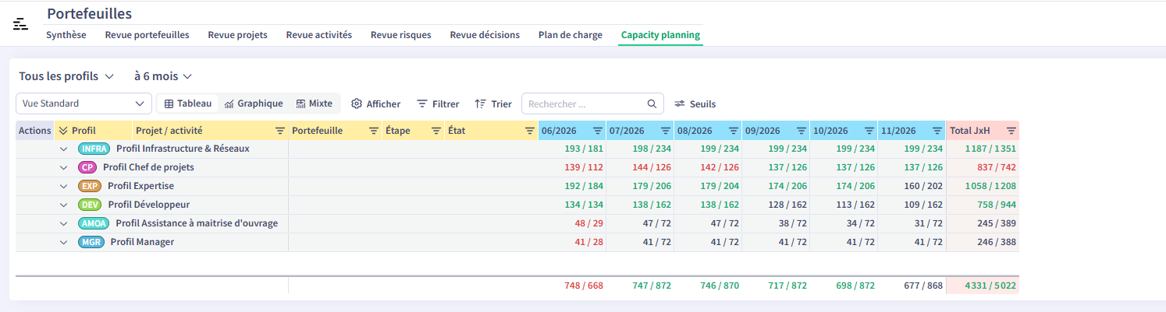Open the Revue activités tab
The image size is (1166, 312).
pos(319,35)
